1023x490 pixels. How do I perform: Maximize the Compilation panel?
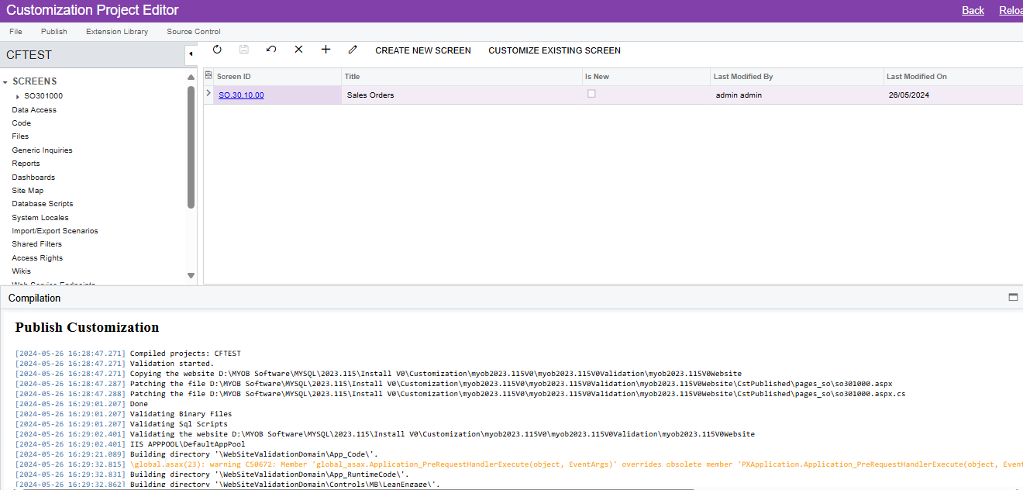click(1013, 298)
